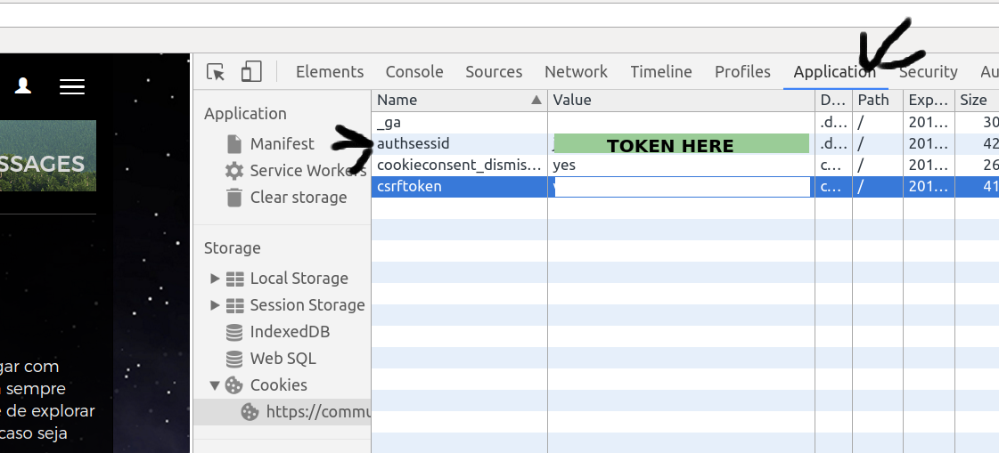999x453 pixels.
Task: Click the IndexedDB database icon
Action: (x=234, y=332)
